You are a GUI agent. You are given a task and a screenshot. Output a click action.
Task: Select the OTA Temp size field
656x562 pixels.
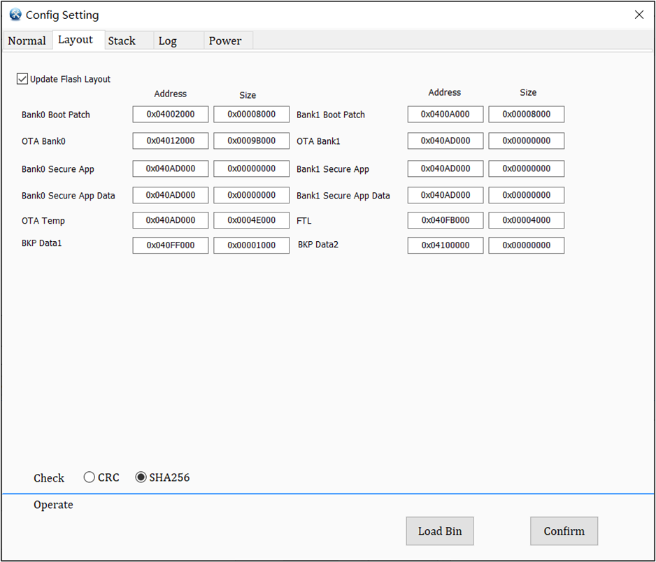point(251,220)
